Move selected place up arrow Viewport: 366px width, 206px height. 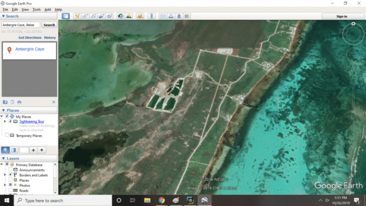33,150
